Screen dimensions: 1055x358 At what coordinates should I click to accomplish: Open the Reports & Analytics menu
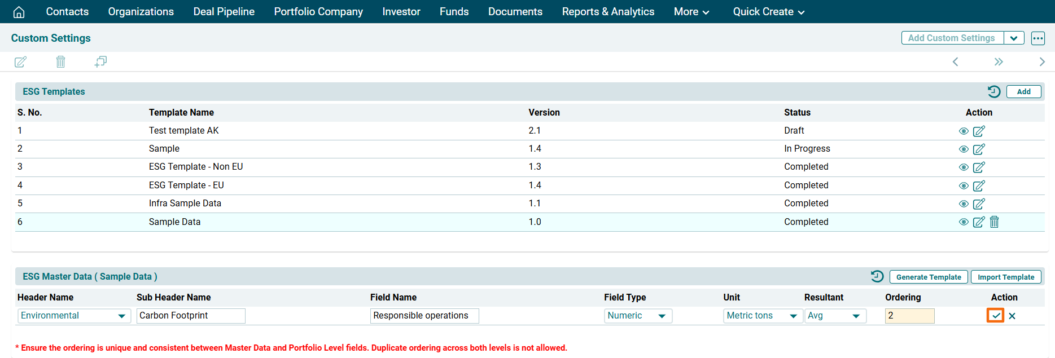click(608, 12)
